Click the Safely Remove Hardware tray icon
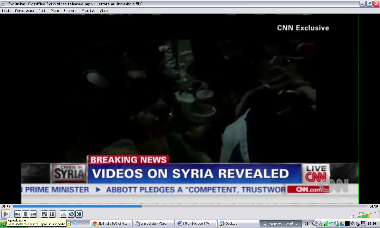Screen dimensions: 380x228 358,224
